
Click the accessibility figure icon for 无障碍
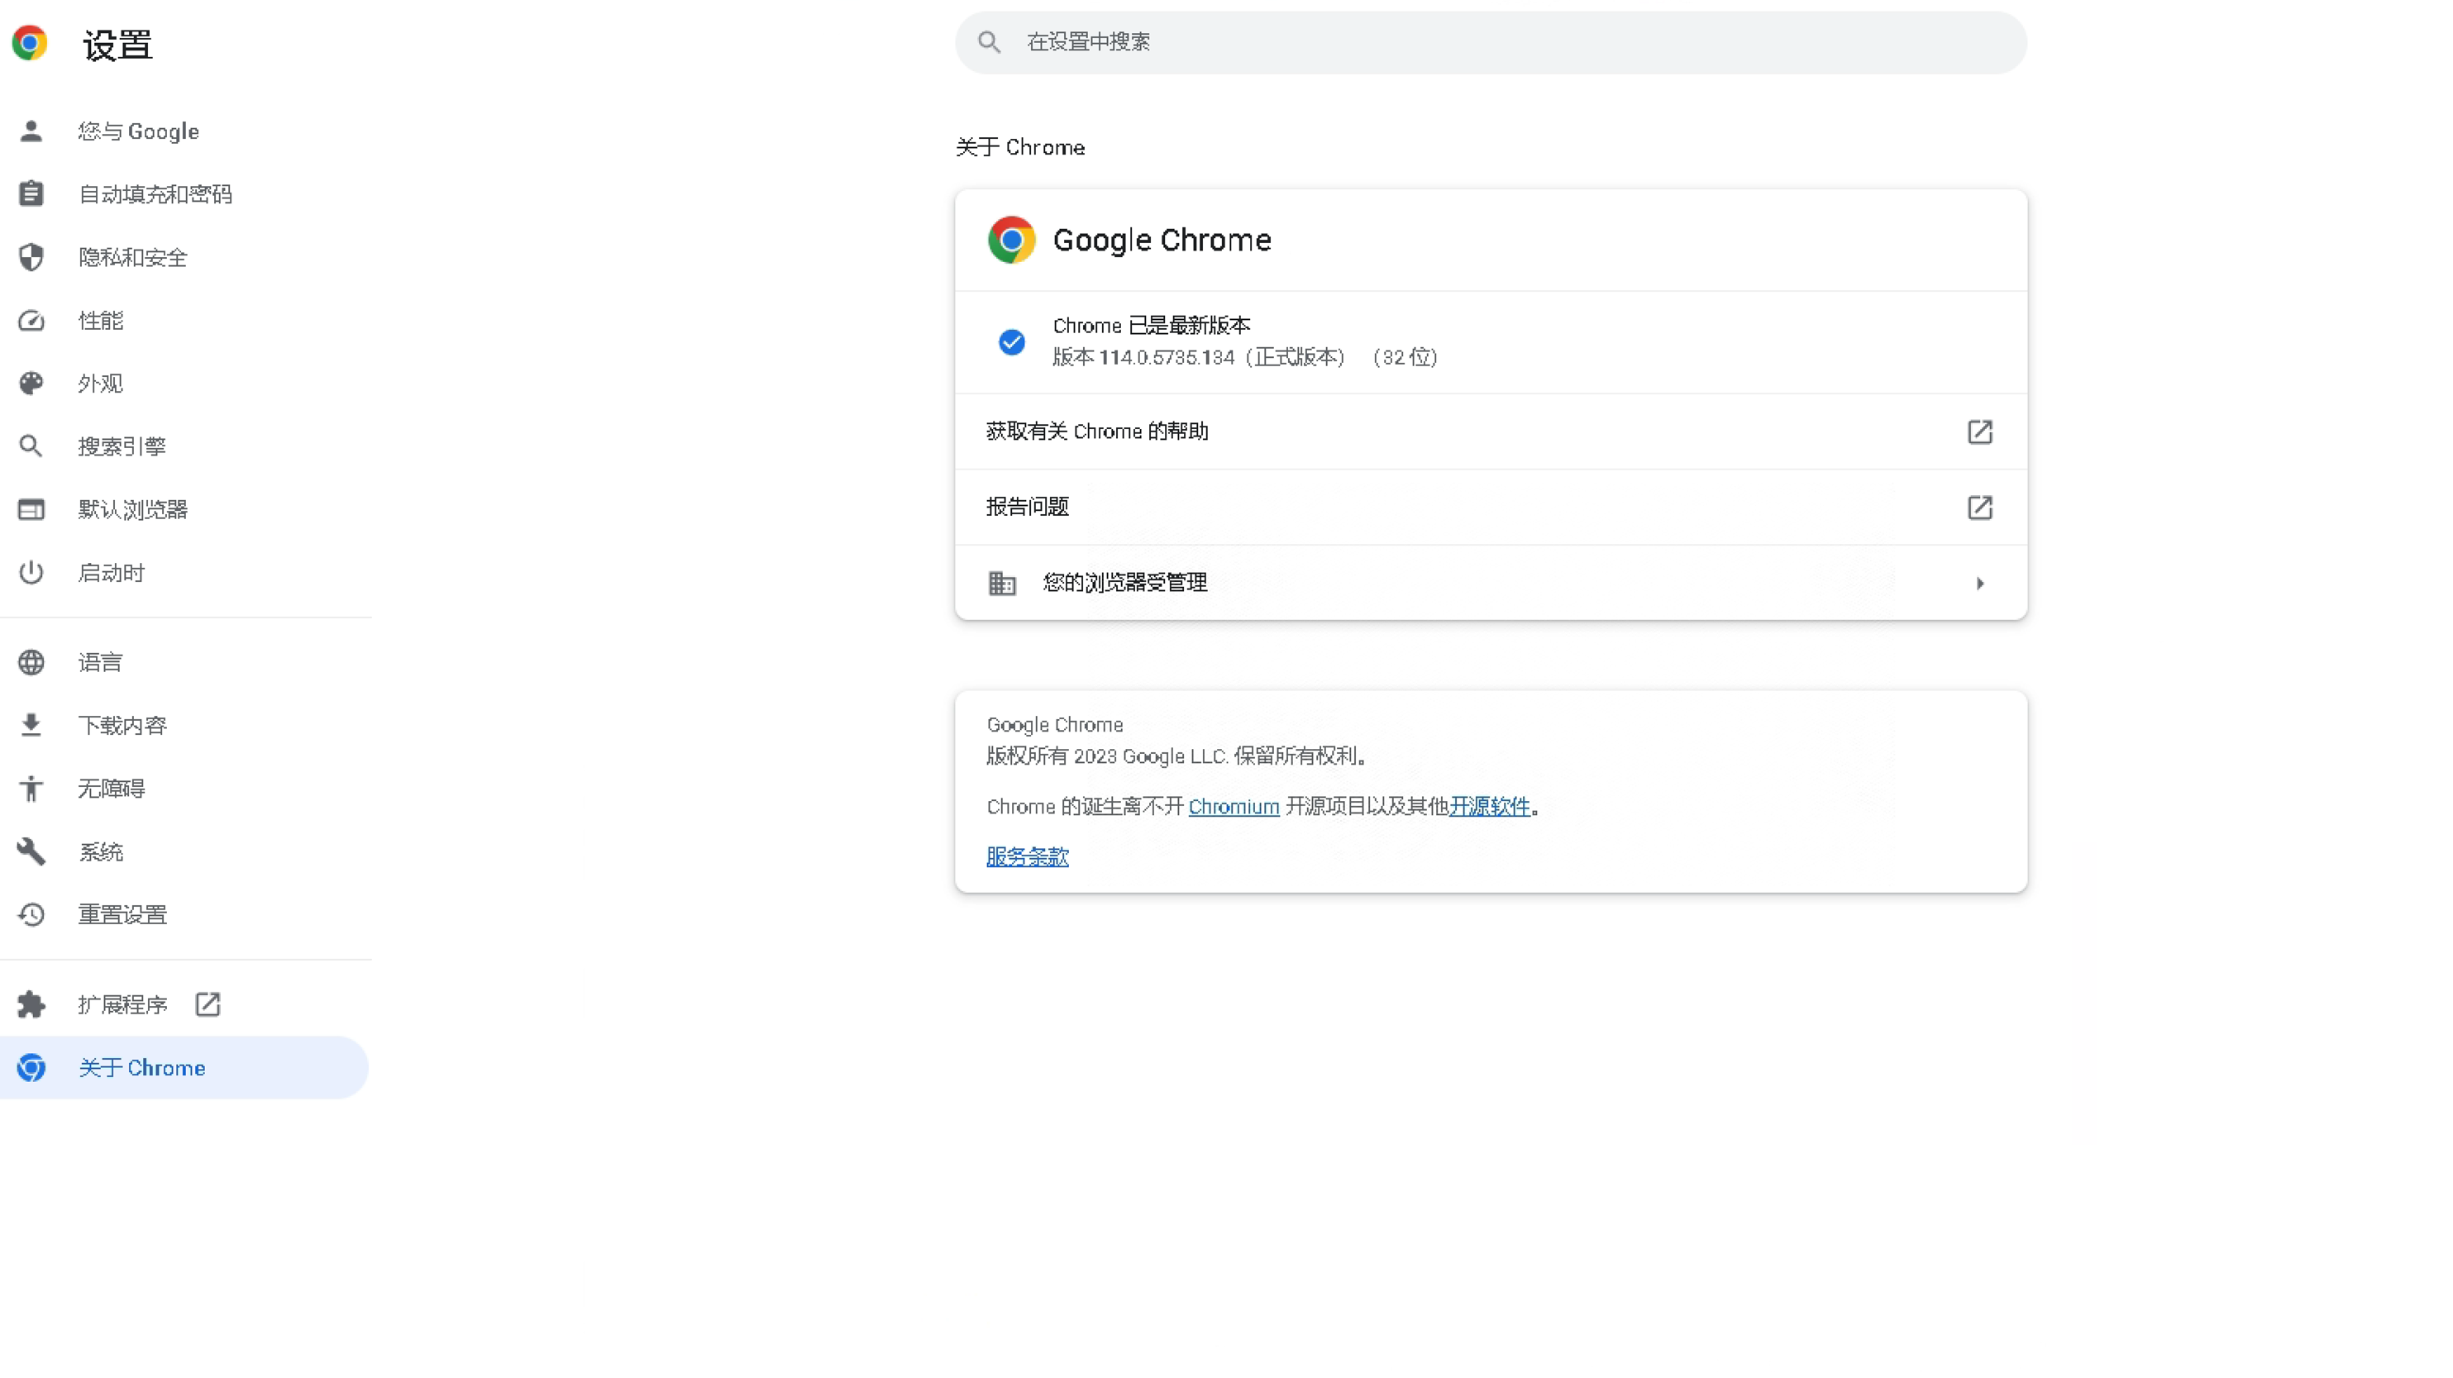tap(31, 788)
